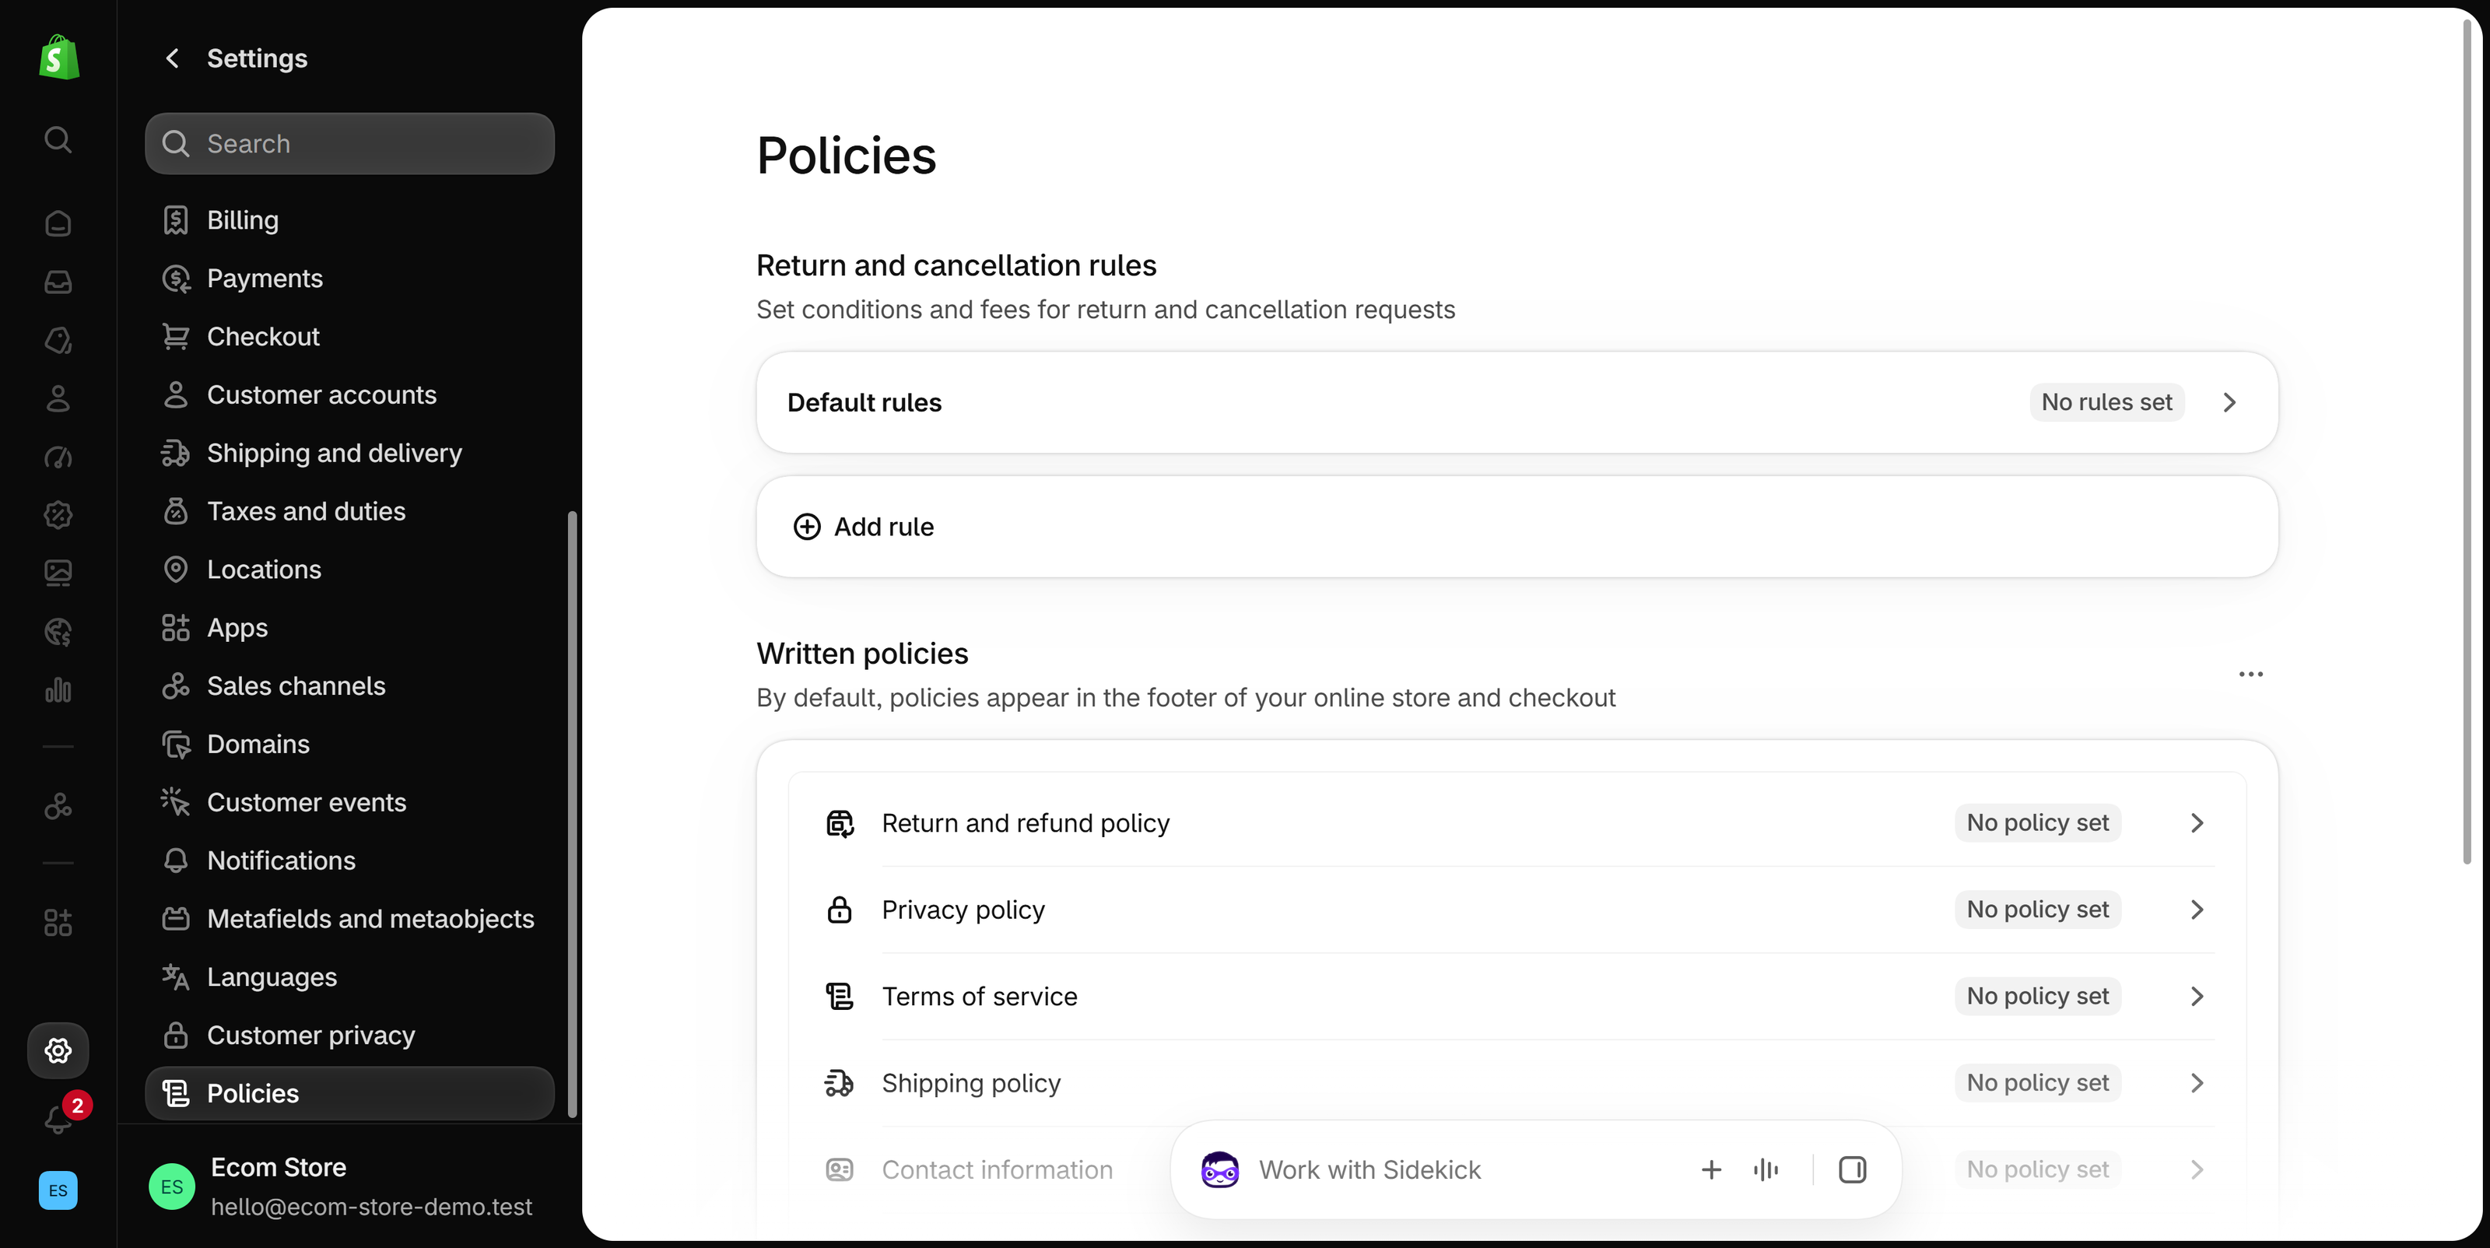Open Privacy policy row chevron
This screenshot has width=2490, height=1248.
[x=2197, y=910]
